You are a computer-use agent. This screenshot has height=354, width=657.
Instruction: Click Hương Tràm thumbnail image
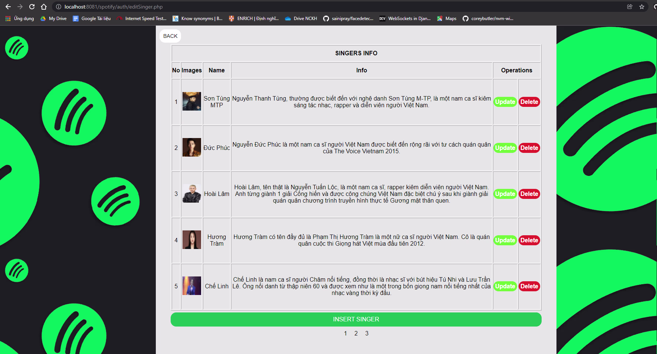click(x=192, y=240)
